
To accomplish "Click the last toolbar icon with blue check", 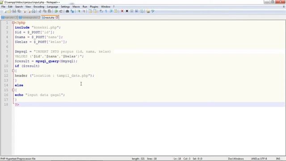I will tap(153, 11).
